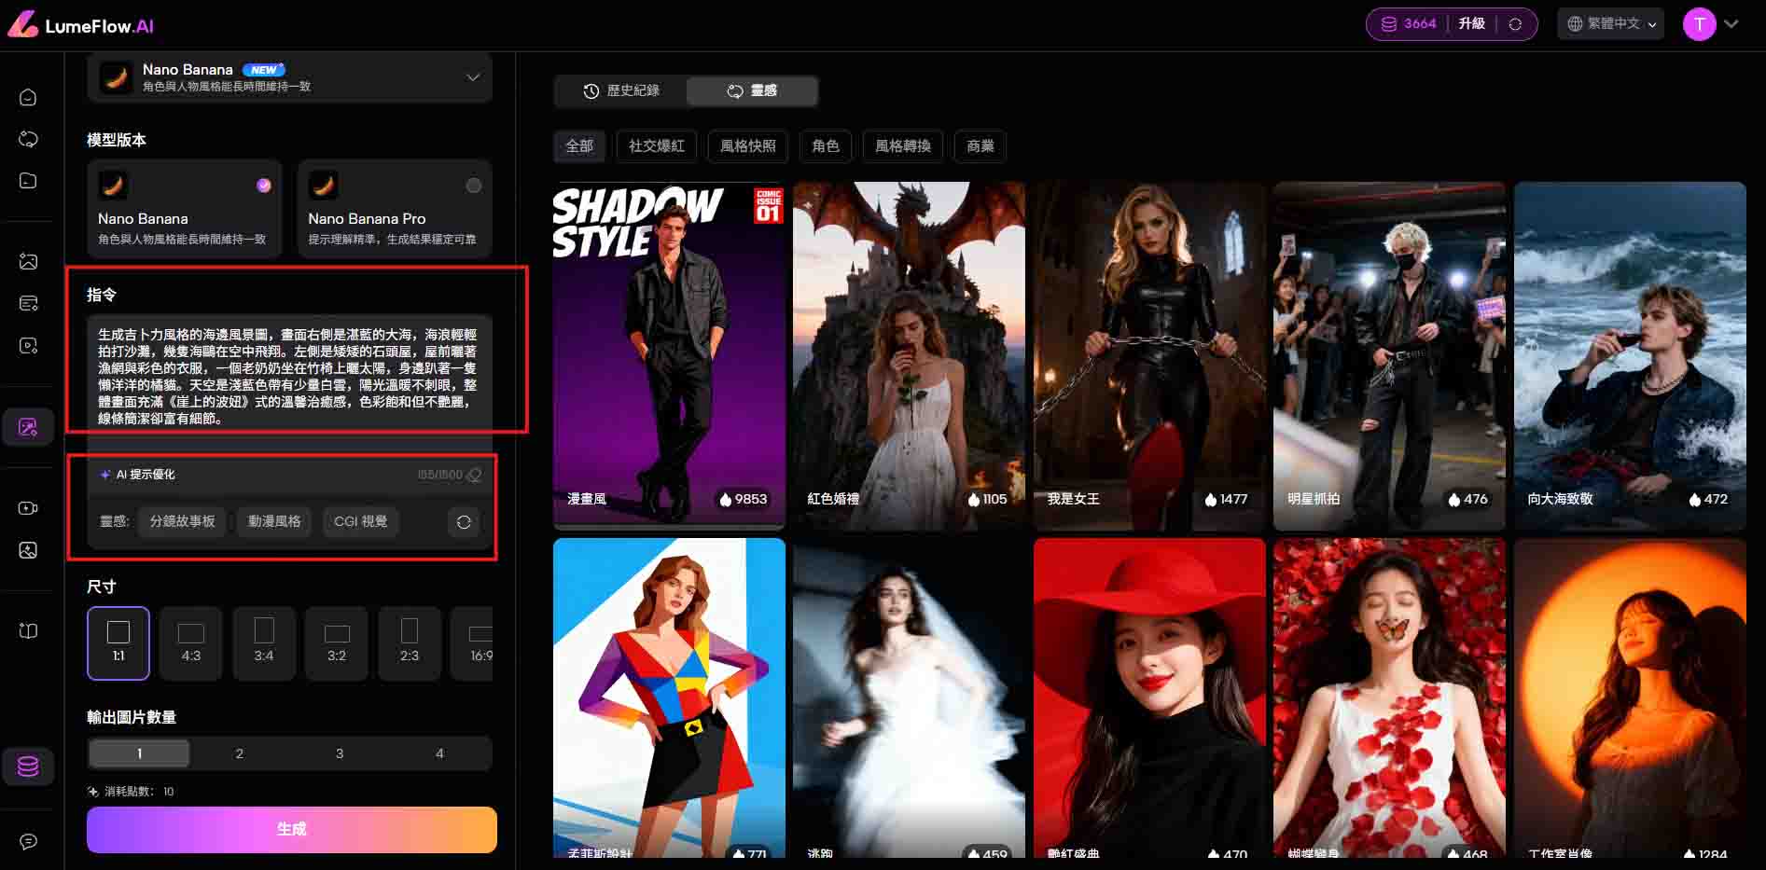Open the video camera tool in sidebar
The width and height of the screenshot is (1766, 870).
(x=28, y=507)
